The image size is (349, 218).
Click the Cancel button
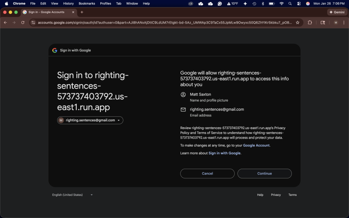[x=207, y=174]
